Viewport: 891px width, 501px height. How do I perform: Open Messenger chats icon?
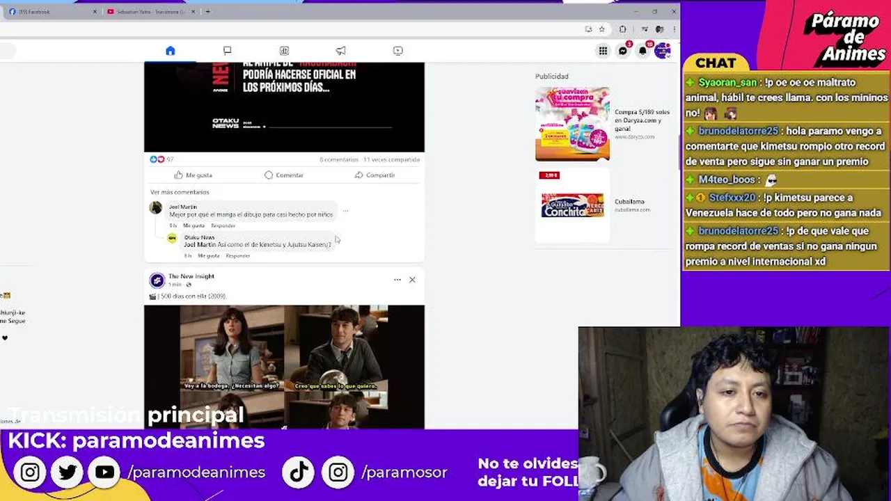(623, 51)
